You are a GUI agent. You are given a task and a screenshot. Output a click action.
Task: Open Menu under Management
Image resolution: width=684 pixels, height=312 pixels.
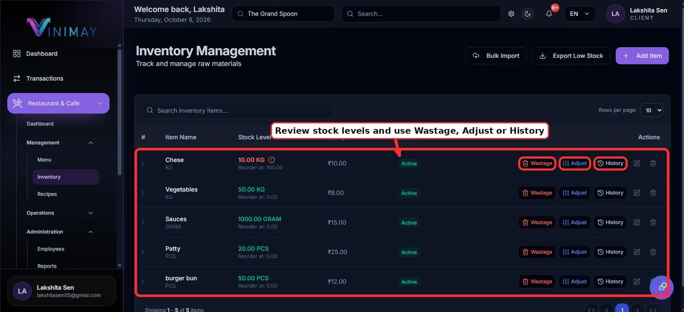(x=44, y=160)
